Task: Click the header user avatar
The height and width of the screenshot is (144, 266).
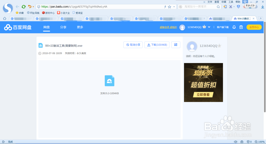Action: tap(182, 27)
